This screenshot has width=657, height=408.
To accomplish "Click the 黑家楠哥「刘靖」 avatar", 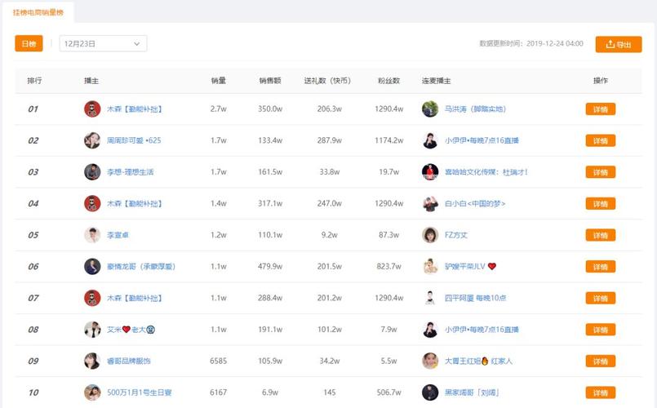I will (430, 392).
